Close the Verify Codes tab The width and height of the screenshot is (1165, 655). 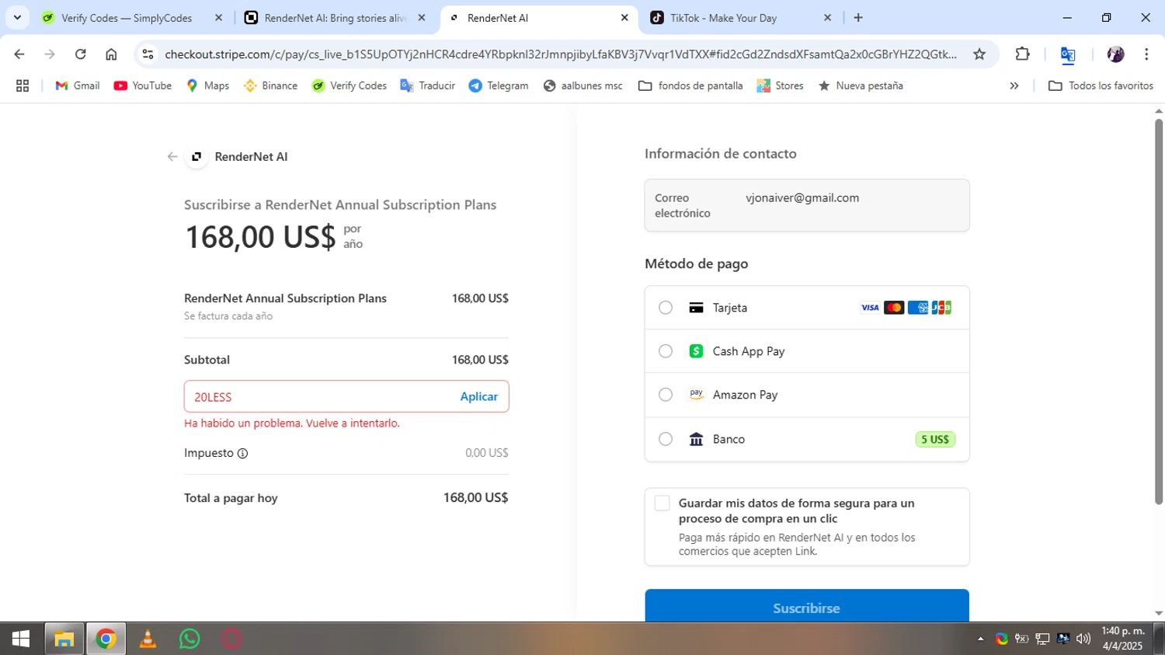point(218,18)
